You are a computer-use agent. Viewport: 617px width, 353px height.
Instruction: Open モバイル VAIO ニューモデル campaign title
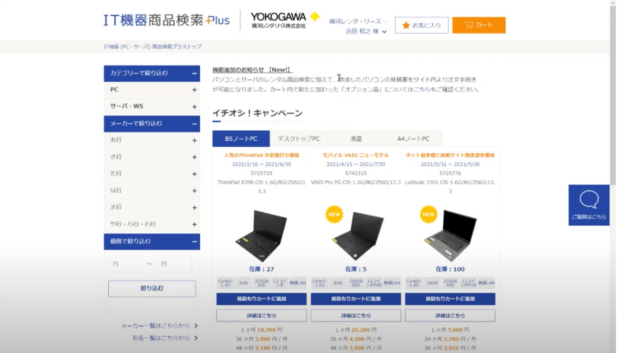coord(356,155)
